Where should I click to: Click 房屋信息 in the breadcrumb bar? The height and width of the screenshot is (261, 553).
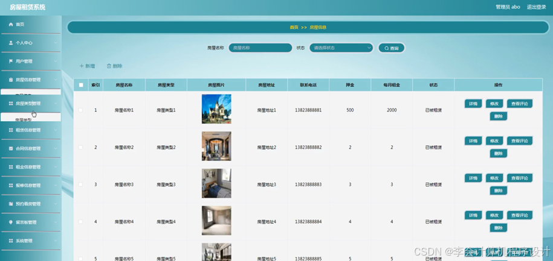(x=318, y=27)
